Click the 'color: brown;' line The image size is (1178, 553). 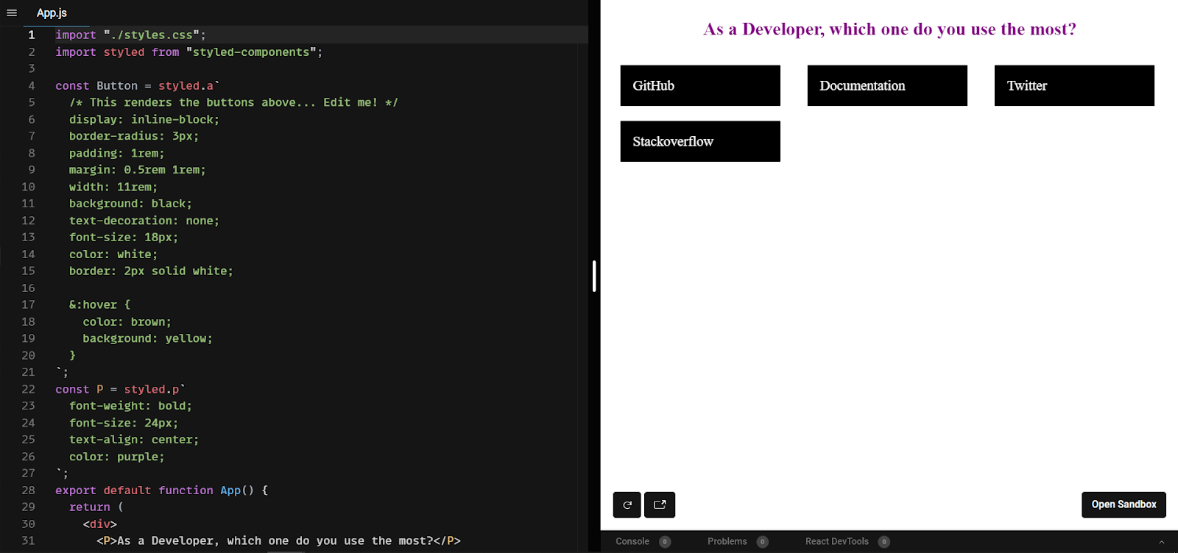coord(127,321)
